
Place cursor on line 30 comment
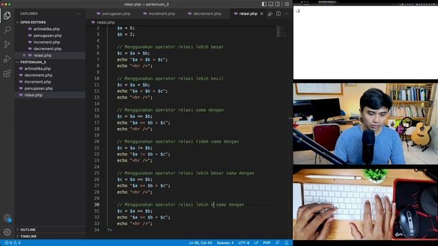point(181,204)
